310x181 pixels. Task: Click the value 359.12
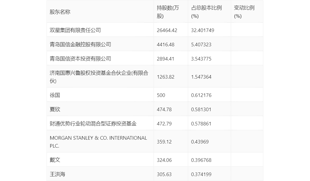[x=164, y=142]
